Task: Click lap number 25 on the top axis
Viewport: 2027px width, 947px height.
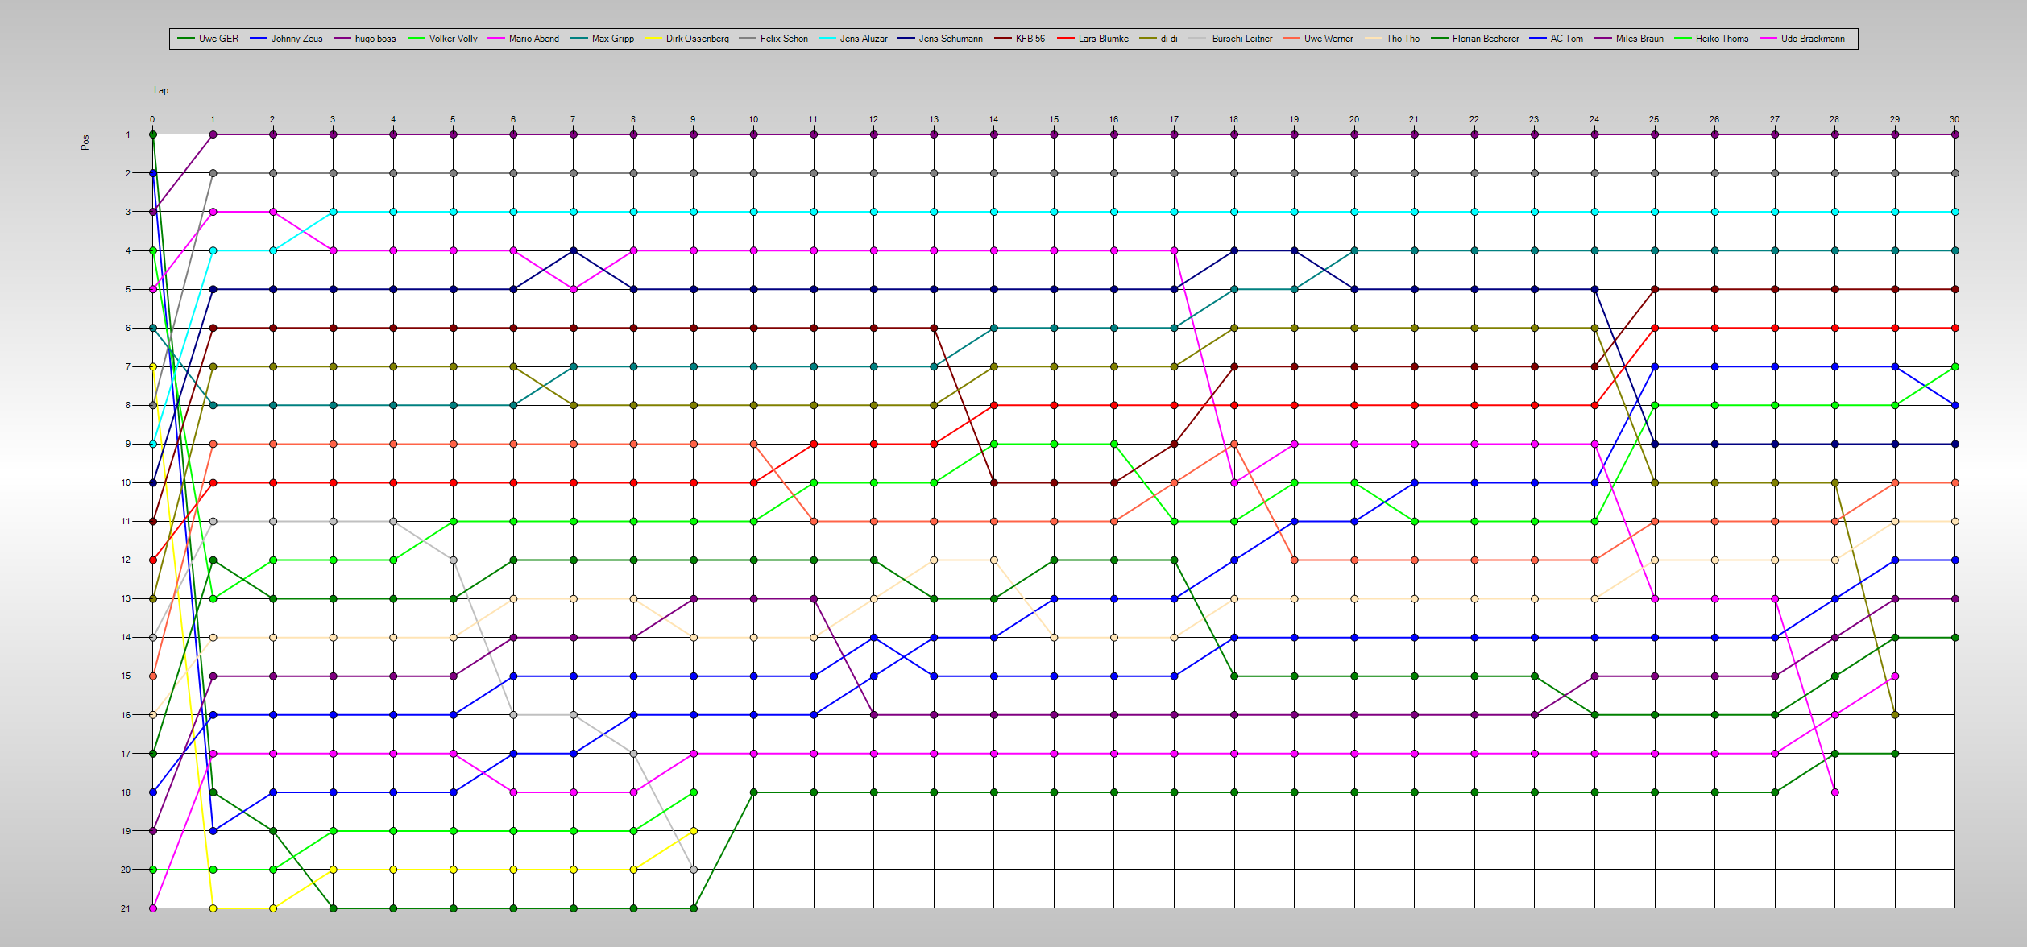Action: (1654, 119)
